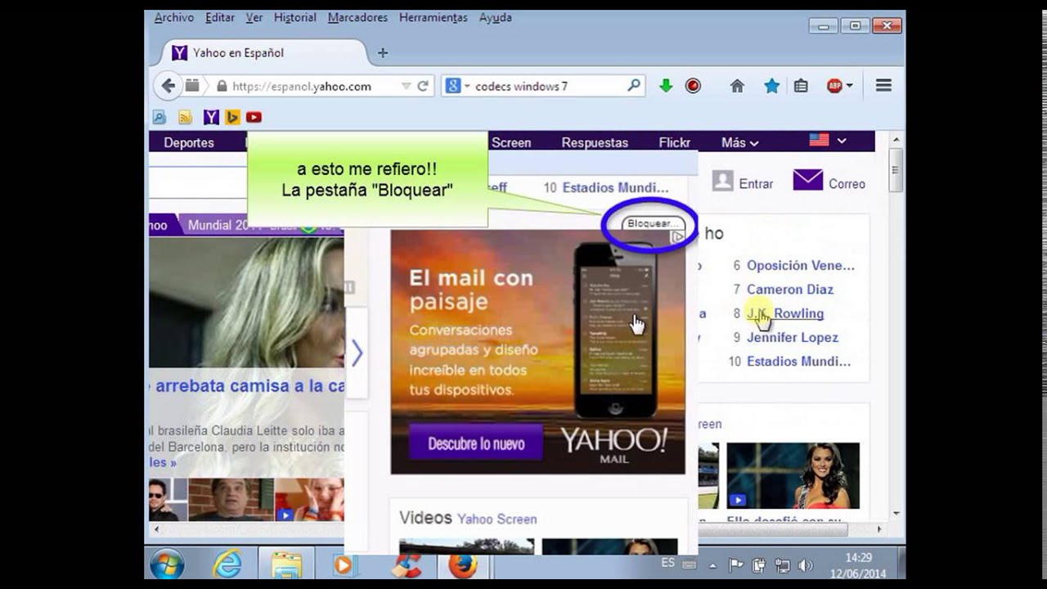Open the US flag country selector
The width and height of the screenshot is (1047, 589).
tap(828, 141)
